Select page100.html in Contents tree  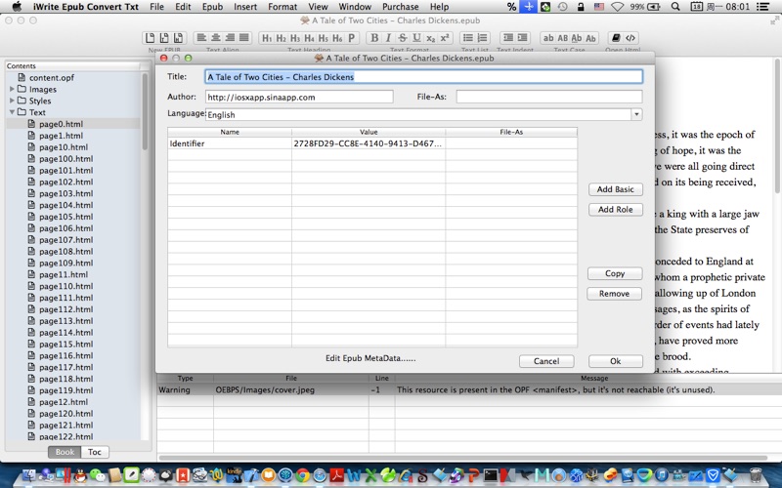[x=65, y=159]
